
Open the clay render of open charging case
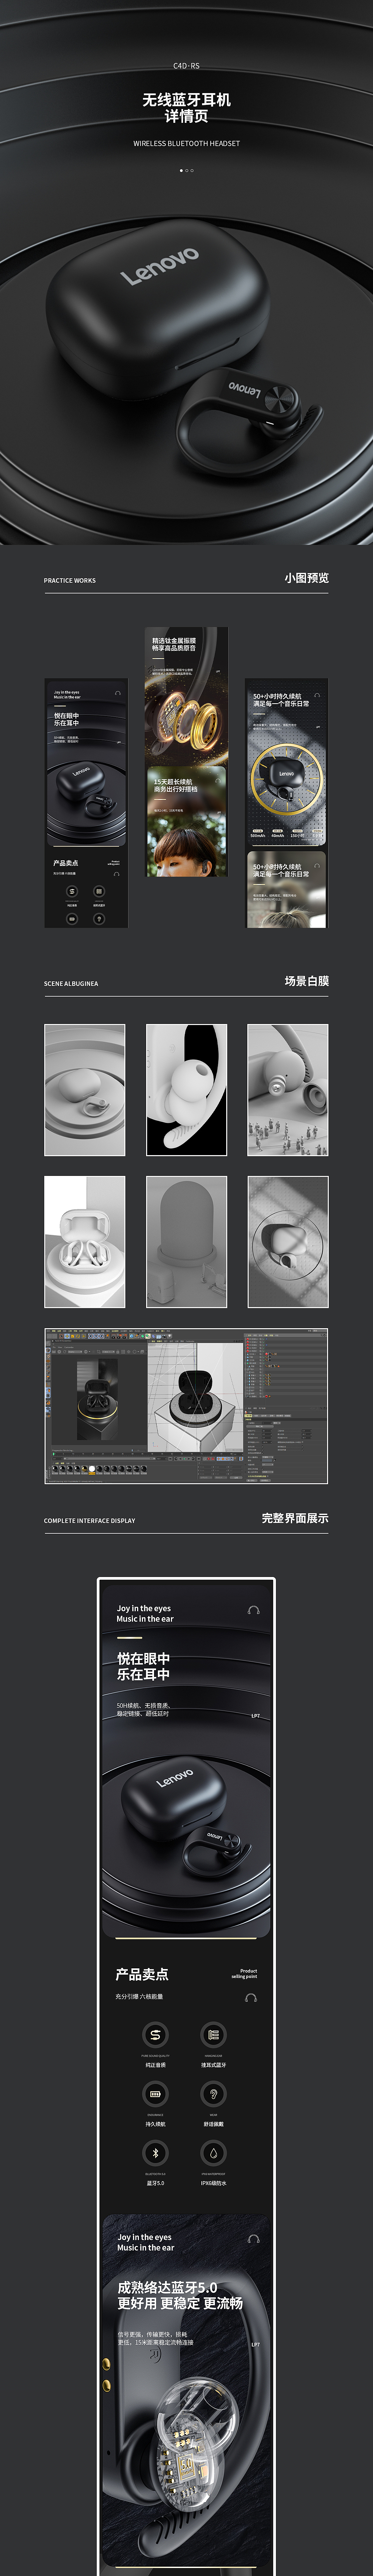(x=85, y=1242)
